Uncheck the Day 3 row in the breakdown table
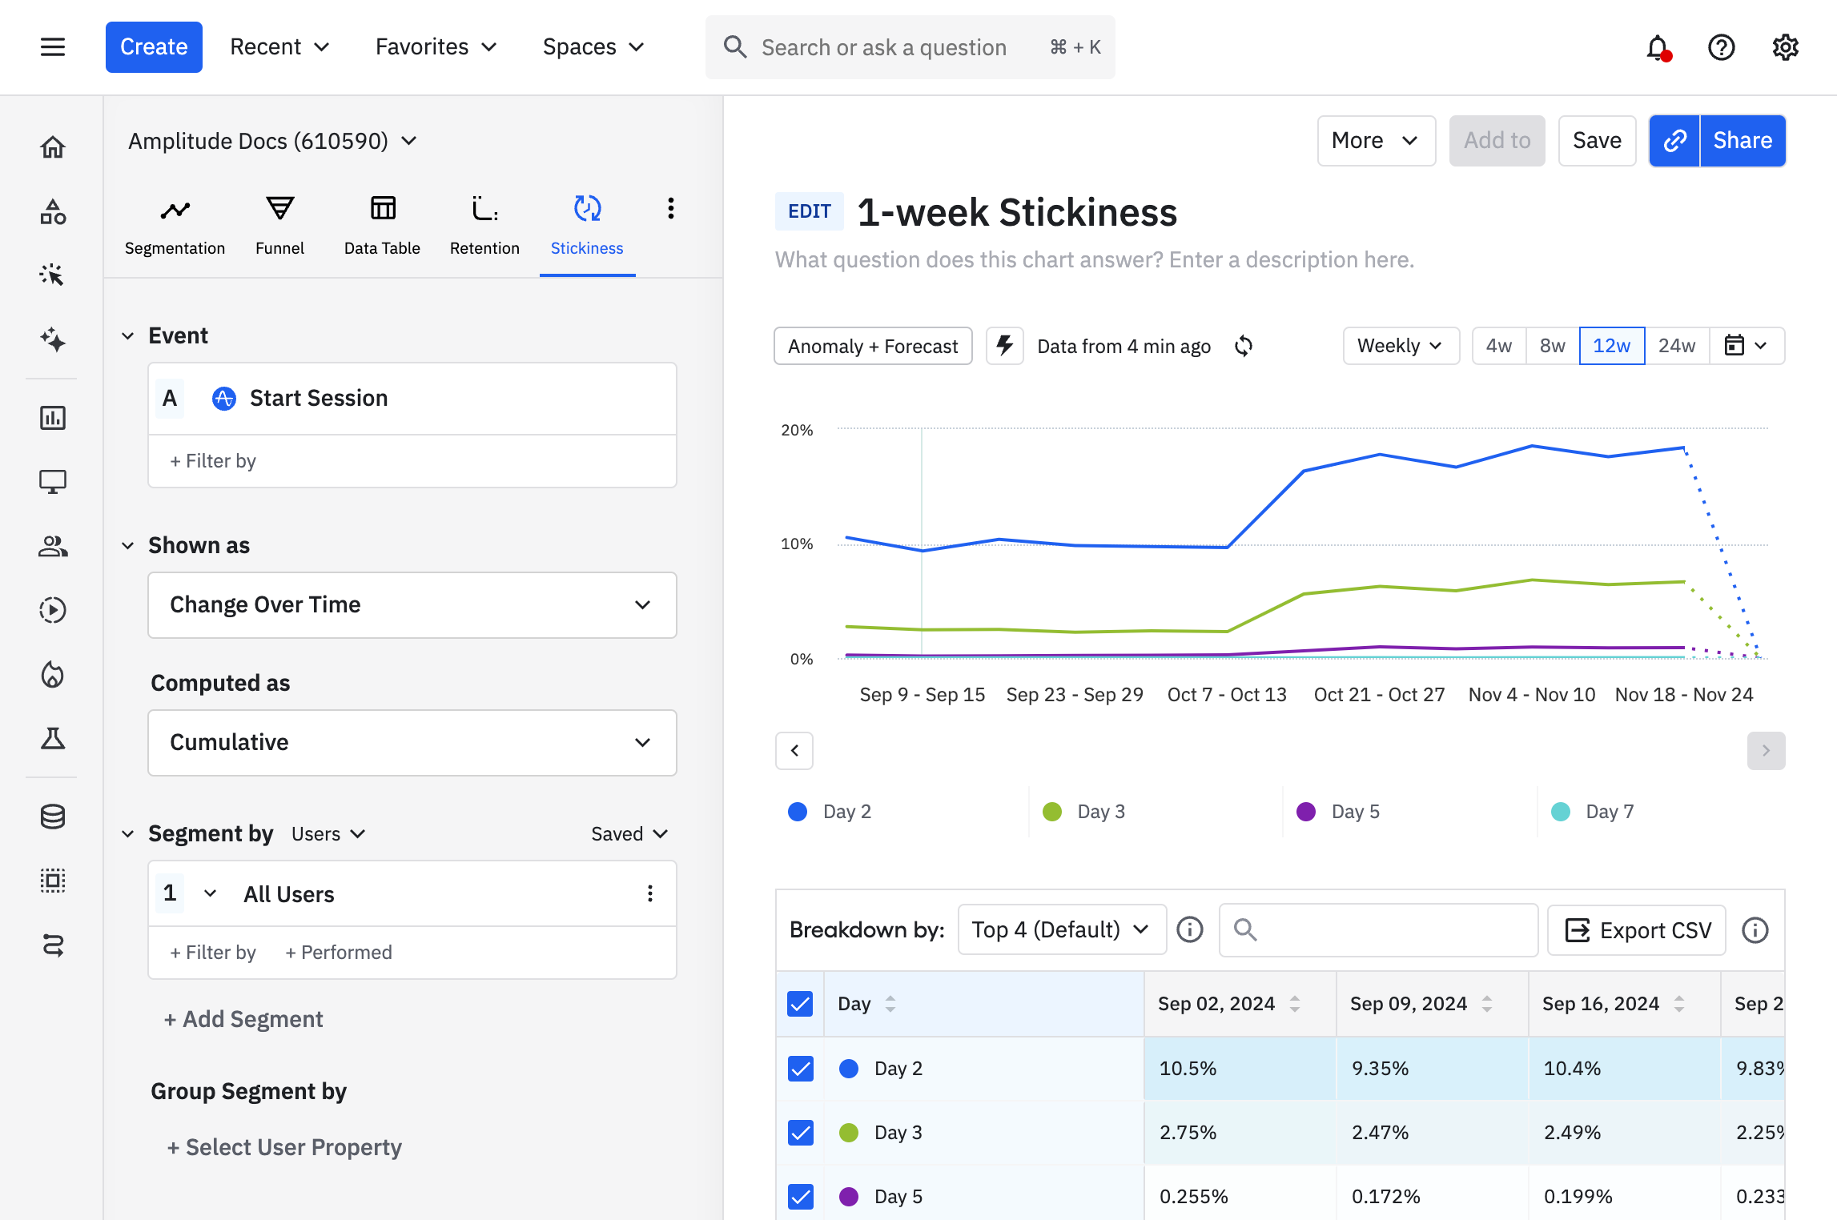 (x=800, y=1132)
